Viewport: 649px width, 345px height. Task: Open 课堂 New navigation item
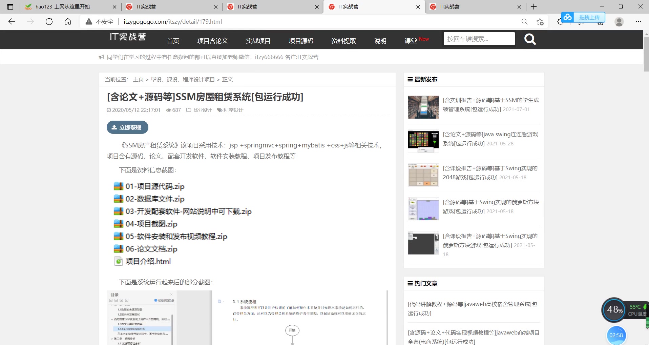pos(417,40)
